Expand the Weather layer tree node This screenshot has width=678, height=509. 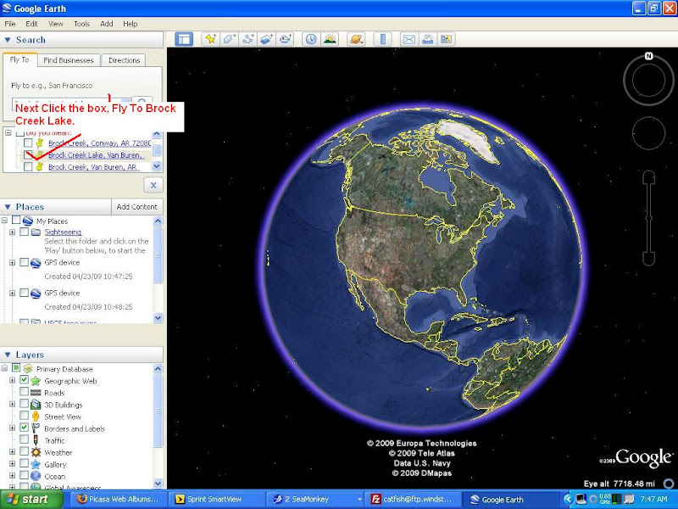(x=13, y=453)
